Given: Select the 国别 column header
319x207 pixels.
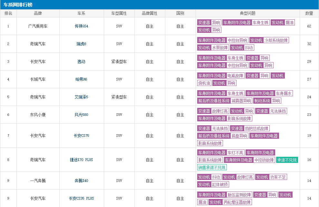Looking at the screenshot, I should pyautogui.click(x=180, y=13).
